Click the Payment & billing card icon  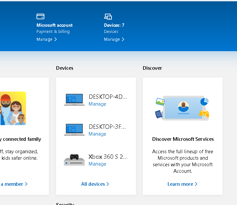click(40, 16)
